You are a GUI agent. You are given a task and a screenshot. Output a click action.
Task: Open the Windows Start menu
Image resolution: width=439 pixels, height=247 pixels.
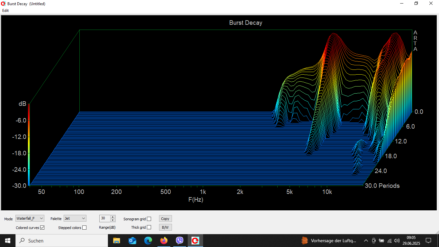[x=8, y=241]
